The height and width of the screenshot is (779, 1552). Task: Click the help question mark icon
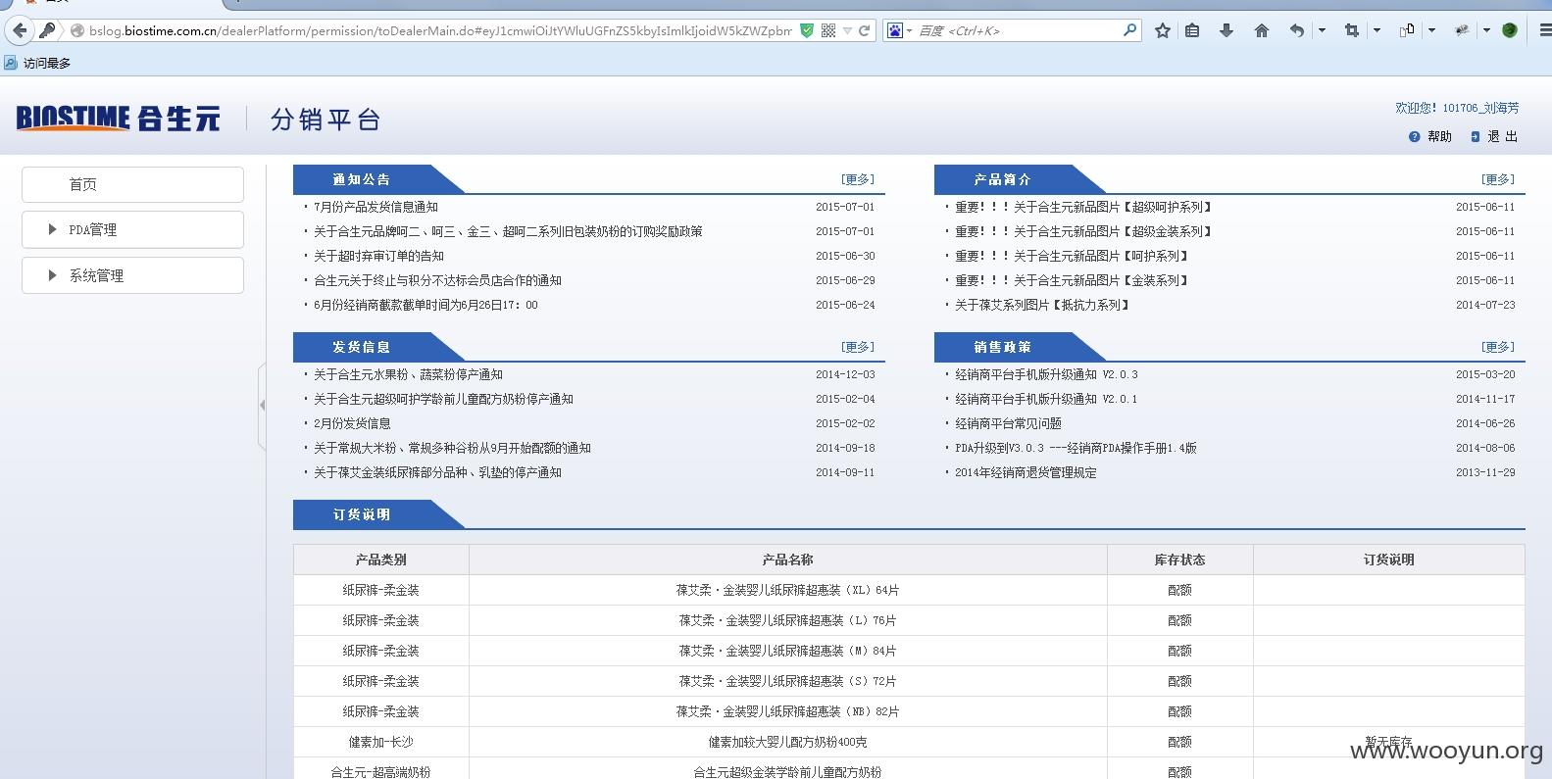[1414, 137]
